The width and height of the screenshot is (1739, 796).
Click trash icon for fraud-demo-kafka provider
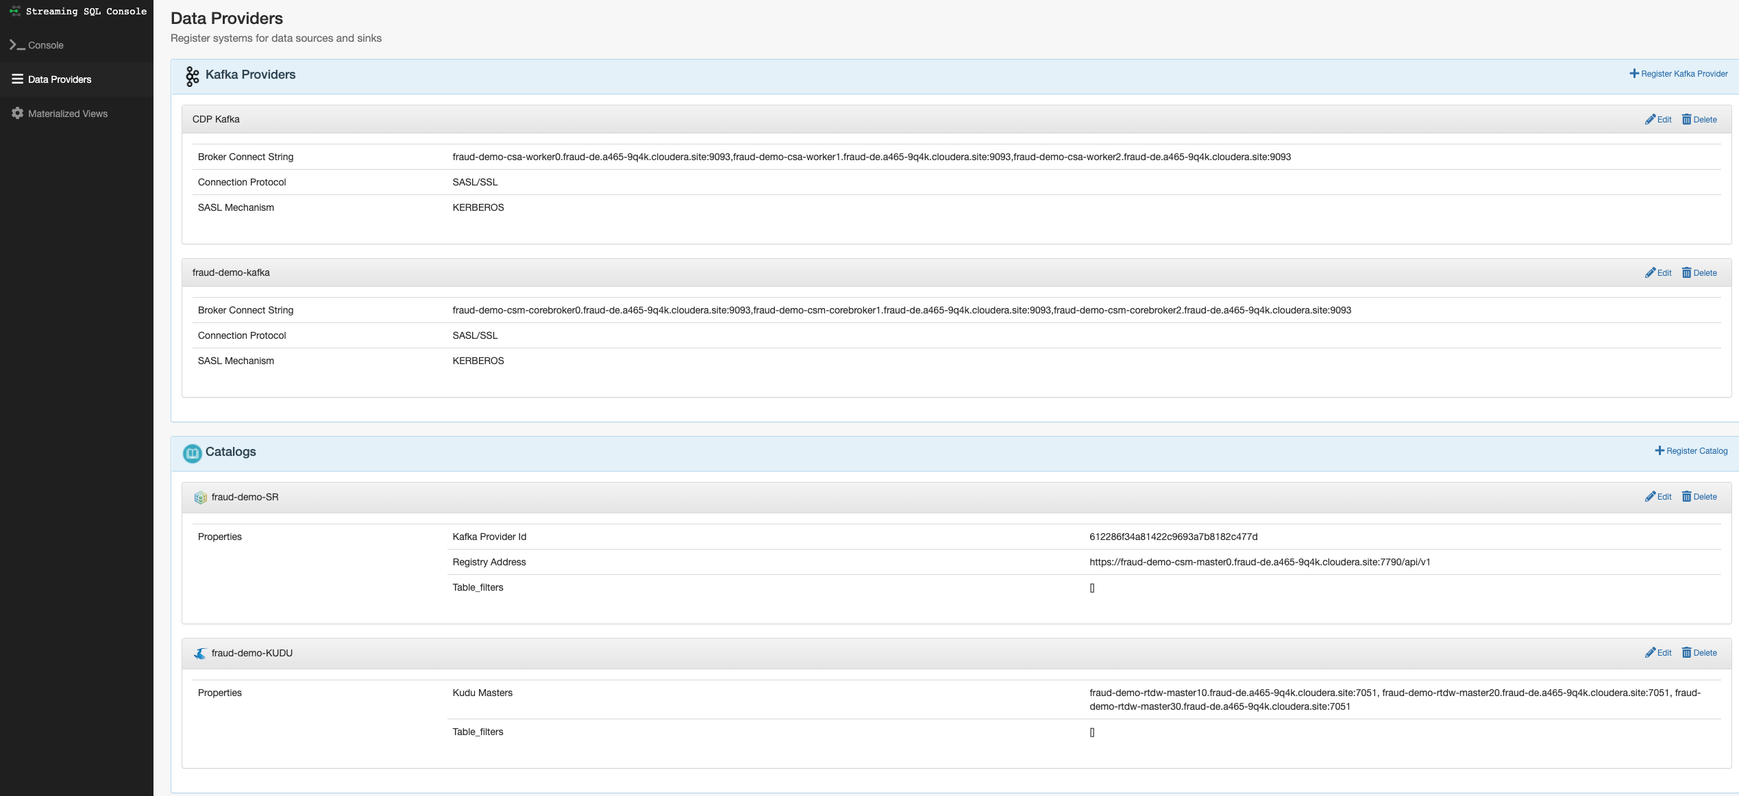[1686, 273]
